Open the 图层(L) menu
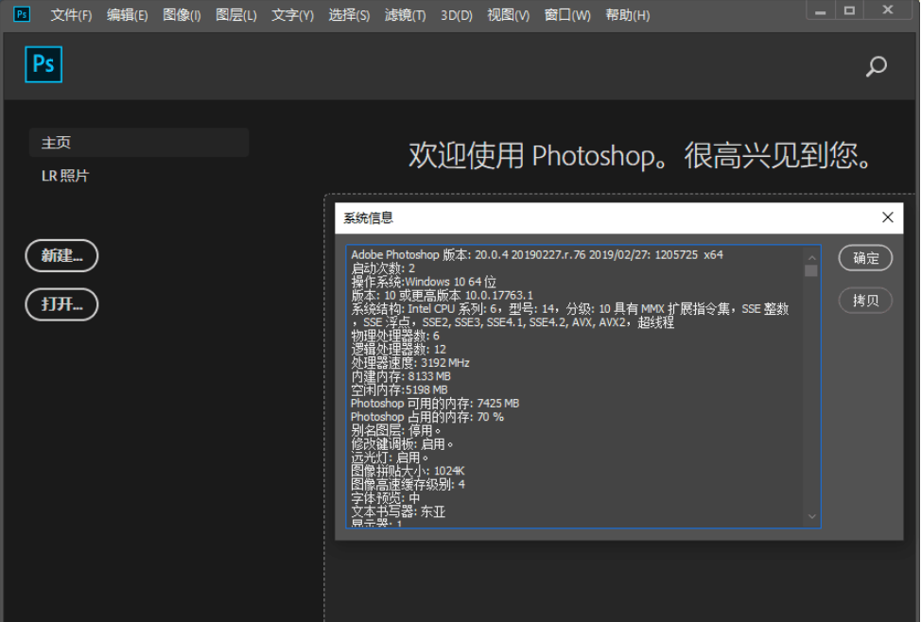 236,15
